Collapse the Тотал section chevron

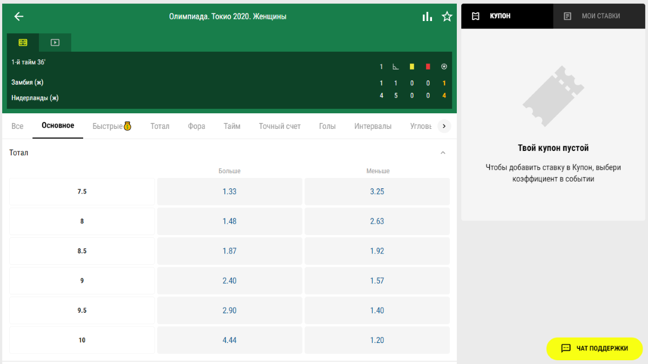(x=443, y=153)
